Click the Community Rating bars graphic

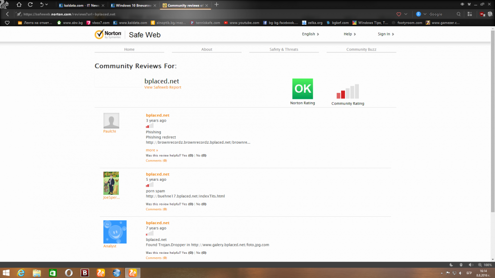[x=347, y=91]
